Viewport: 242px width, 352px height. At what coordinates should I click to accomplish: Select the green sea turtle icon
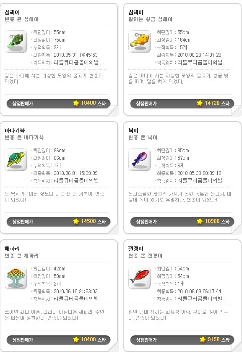click(x=16, y=160)
